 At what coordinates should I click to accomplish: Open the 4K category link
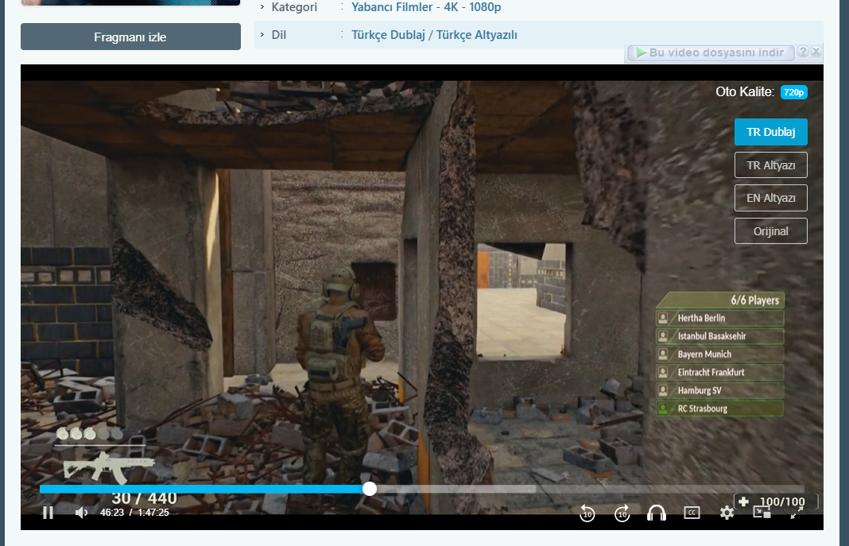point(451,7)
